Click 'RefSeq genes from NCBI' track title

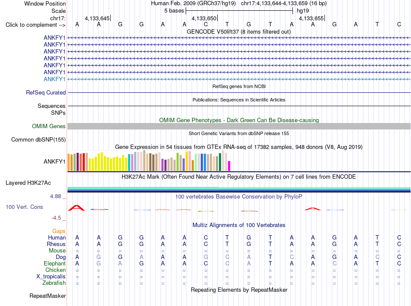[239, 86]
